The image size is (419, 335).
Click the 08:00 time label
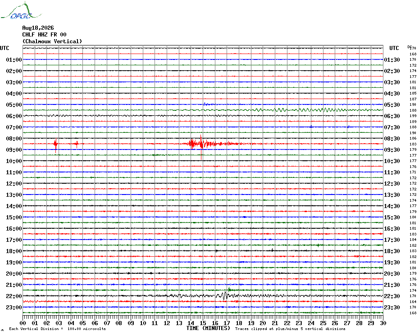[x=14, y=138]
